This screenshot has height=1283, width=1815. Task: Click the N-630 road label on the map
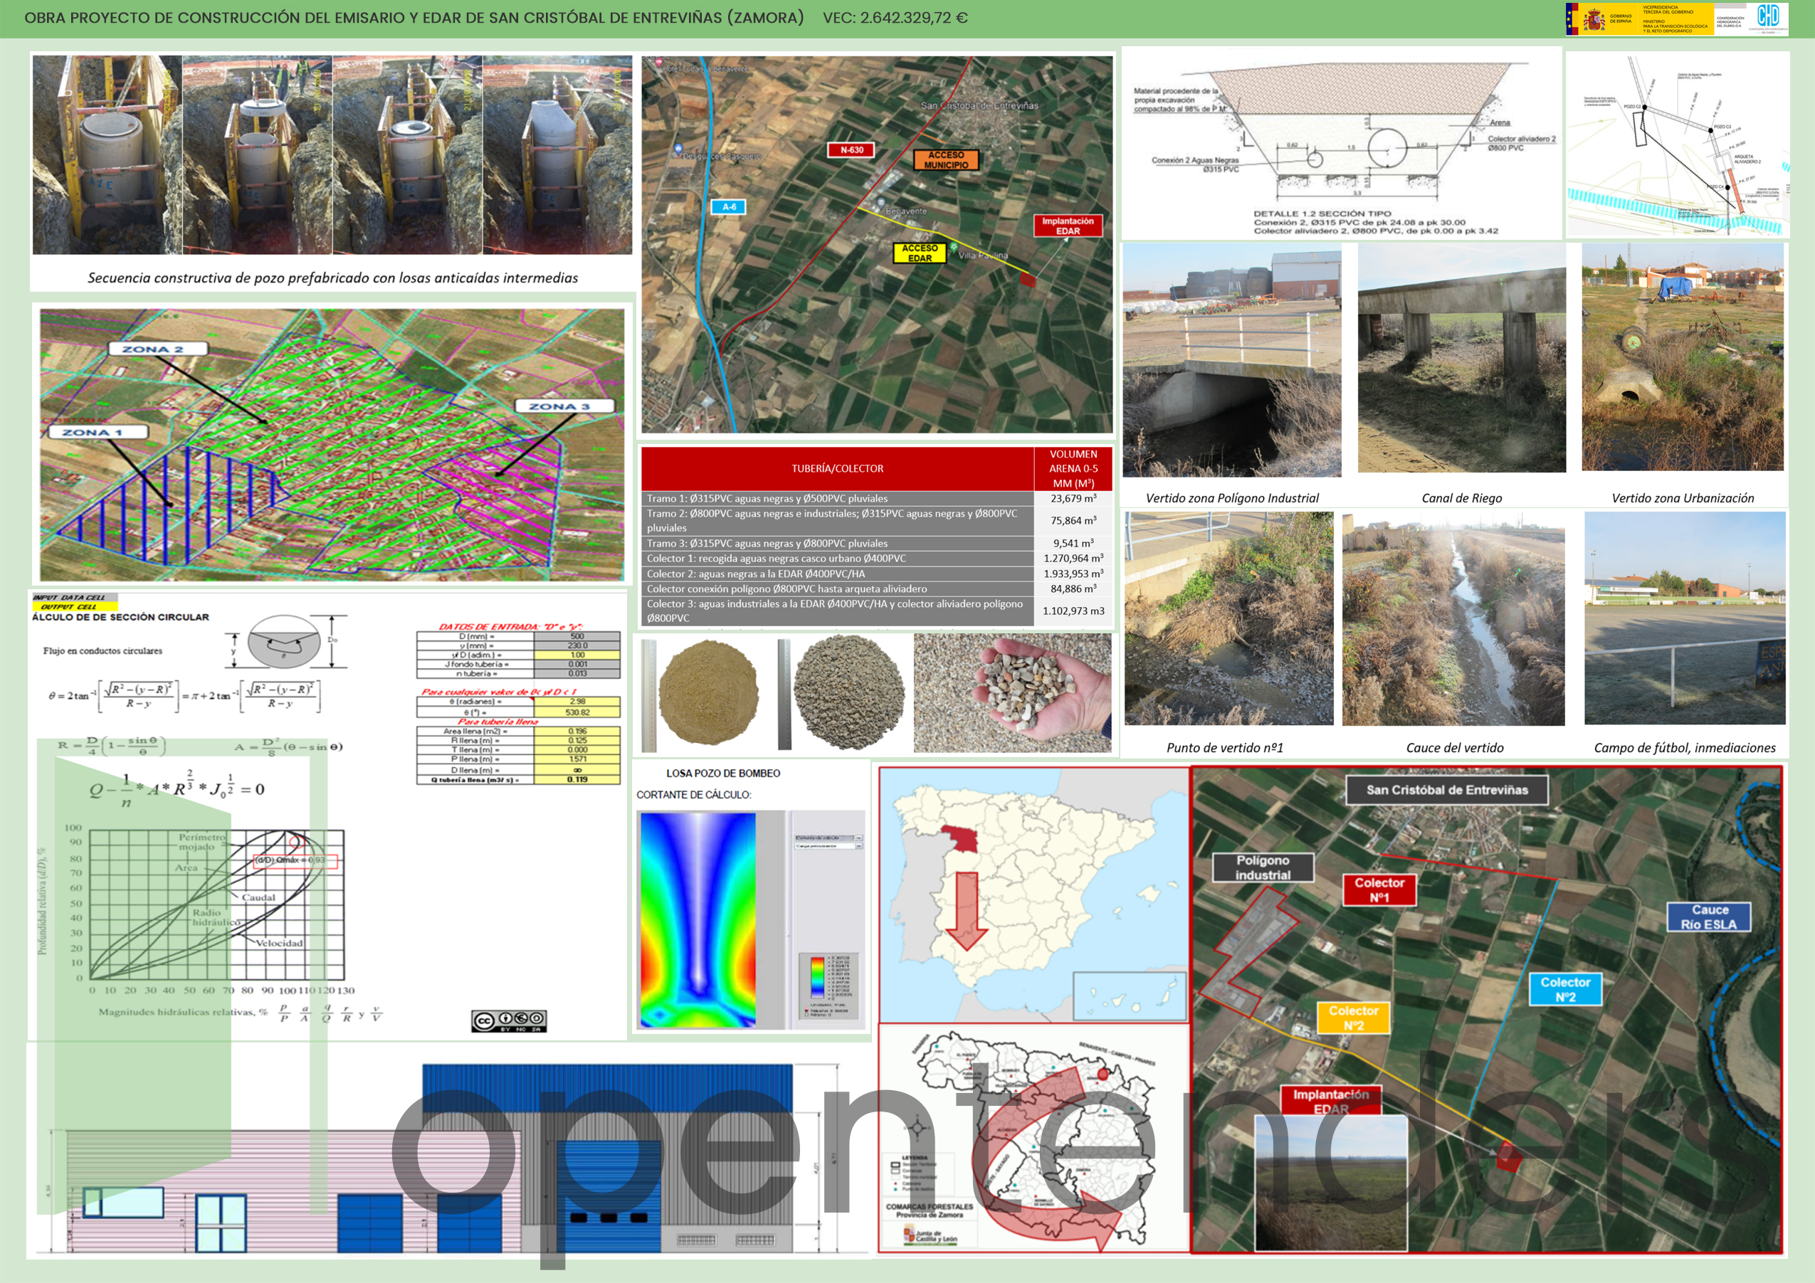click(851, 149)
